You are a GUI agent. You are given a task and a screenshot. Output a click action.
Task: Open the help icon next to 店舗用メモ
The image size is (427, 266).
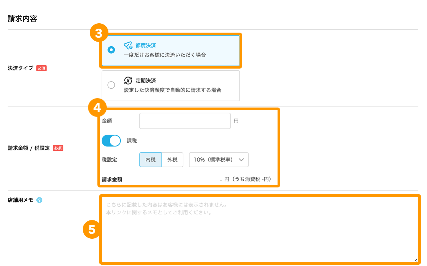click(39, 200)
